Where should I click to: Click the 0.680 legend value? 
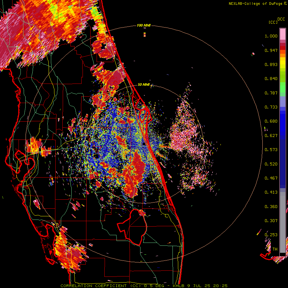(271, 121)
